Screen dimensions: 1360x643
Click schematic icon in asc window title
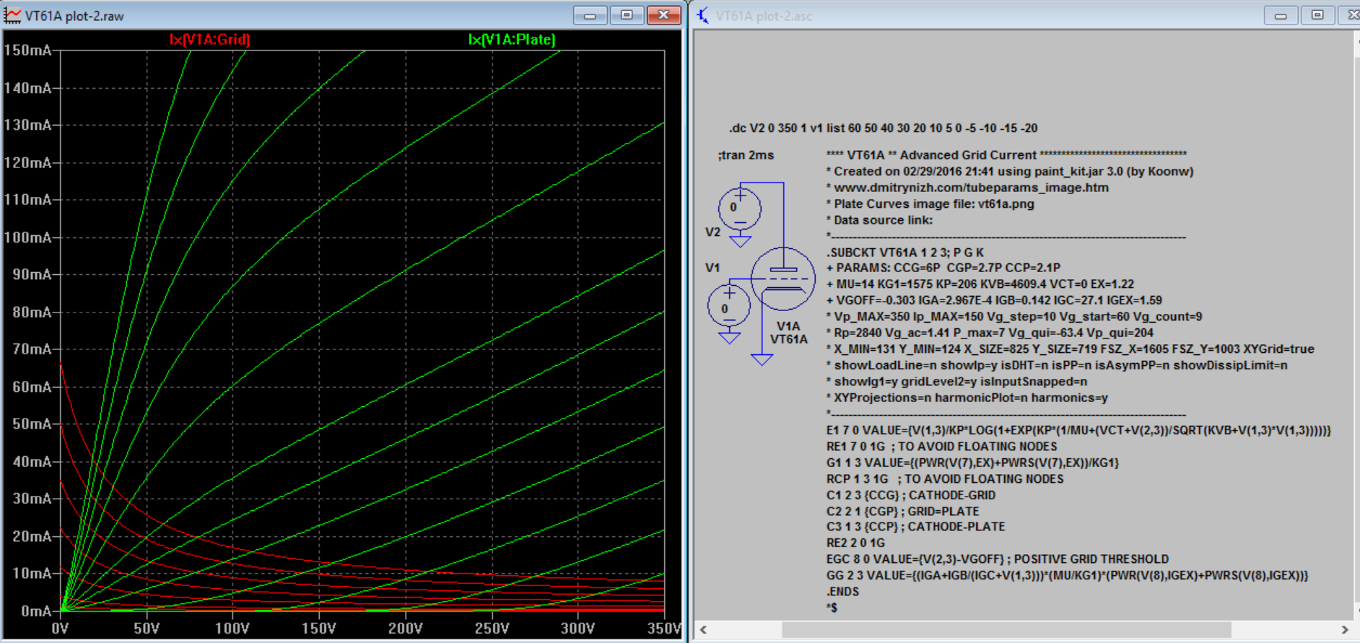pyautogui.click(x=703, y=15)
